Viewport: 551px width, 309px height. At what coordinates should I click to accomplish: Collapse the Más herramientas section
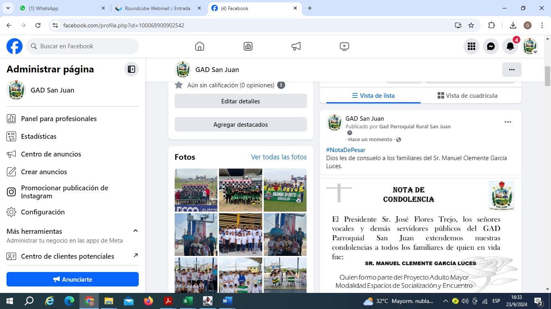pyautogui.click(x=136, y=231)
